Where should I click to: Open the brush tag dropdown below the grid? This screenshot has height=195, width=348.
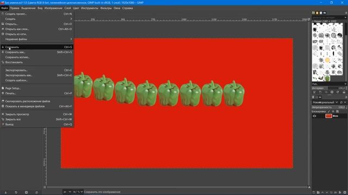[345, 84]
